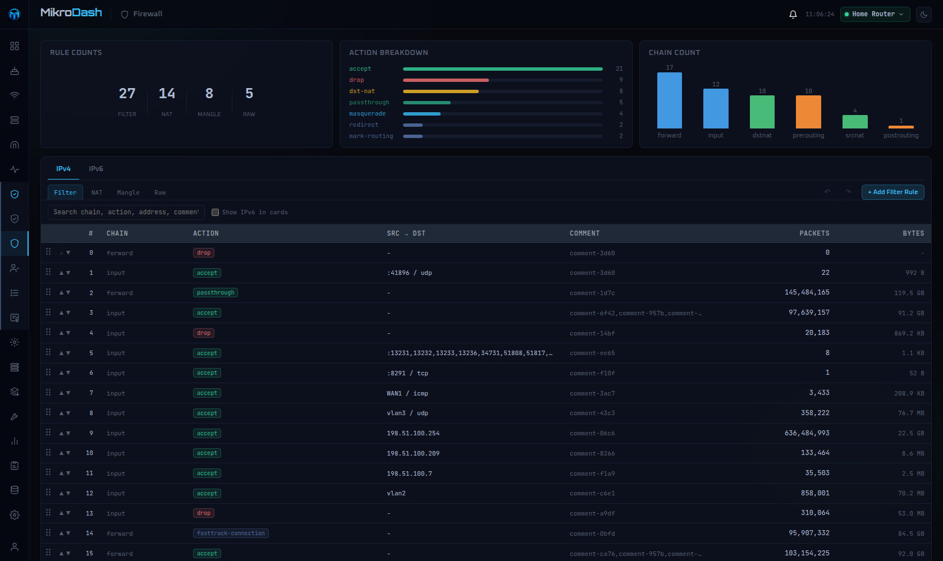Screen dimensions: 943x561
Task: Move rule 4 down with arrow
Action: point(68,333)
